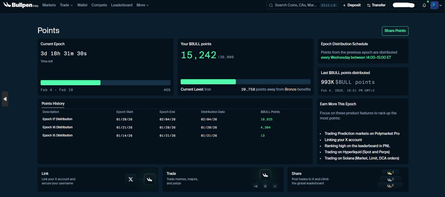
Task: Open the Leaderboard page
Action: pyautogui.click(x=122, y=5)
